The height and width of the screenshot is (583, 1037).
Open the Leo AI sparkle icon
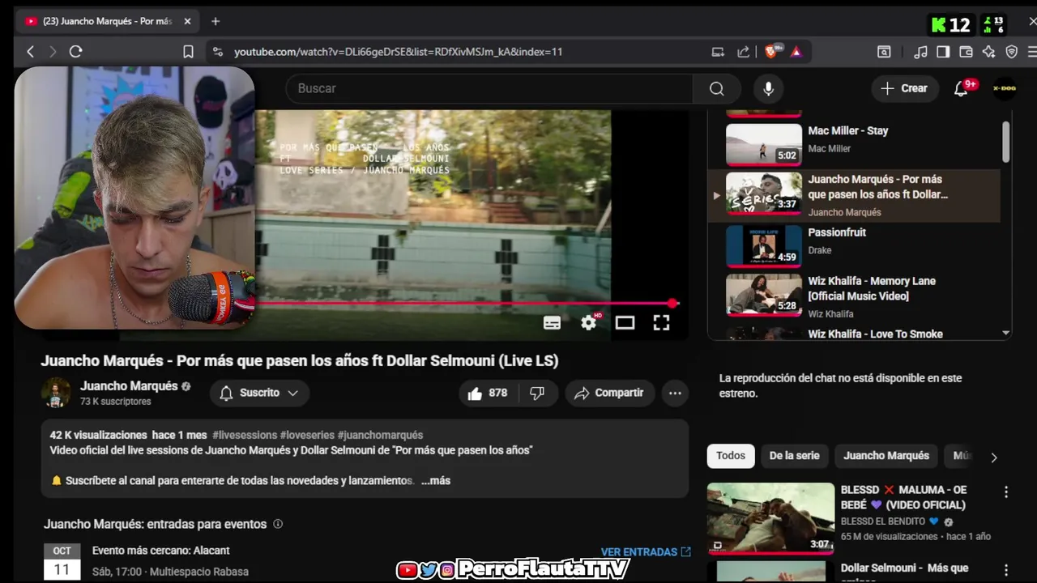click(x=988, y=52)
